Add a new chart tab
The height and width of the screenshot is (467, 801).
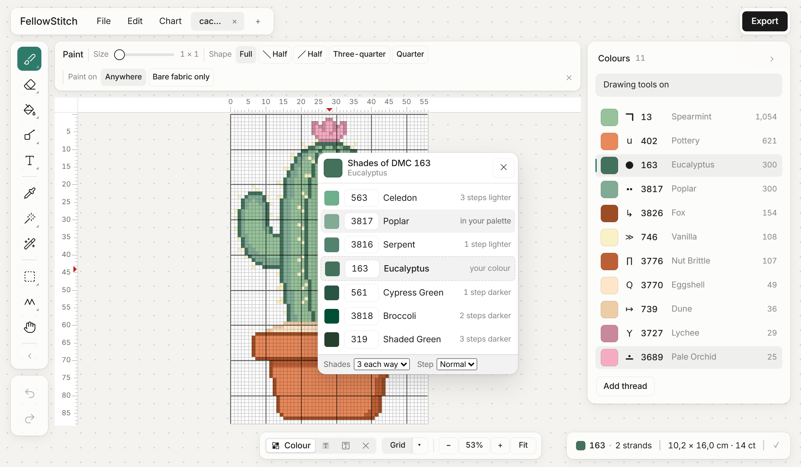coord(258,22)
